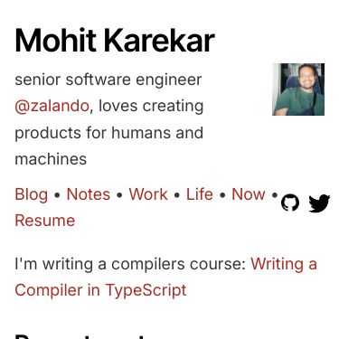Click Mohit's profile photo
The height and width of the screenshot is (339, 339).
[x=298, y=89]
